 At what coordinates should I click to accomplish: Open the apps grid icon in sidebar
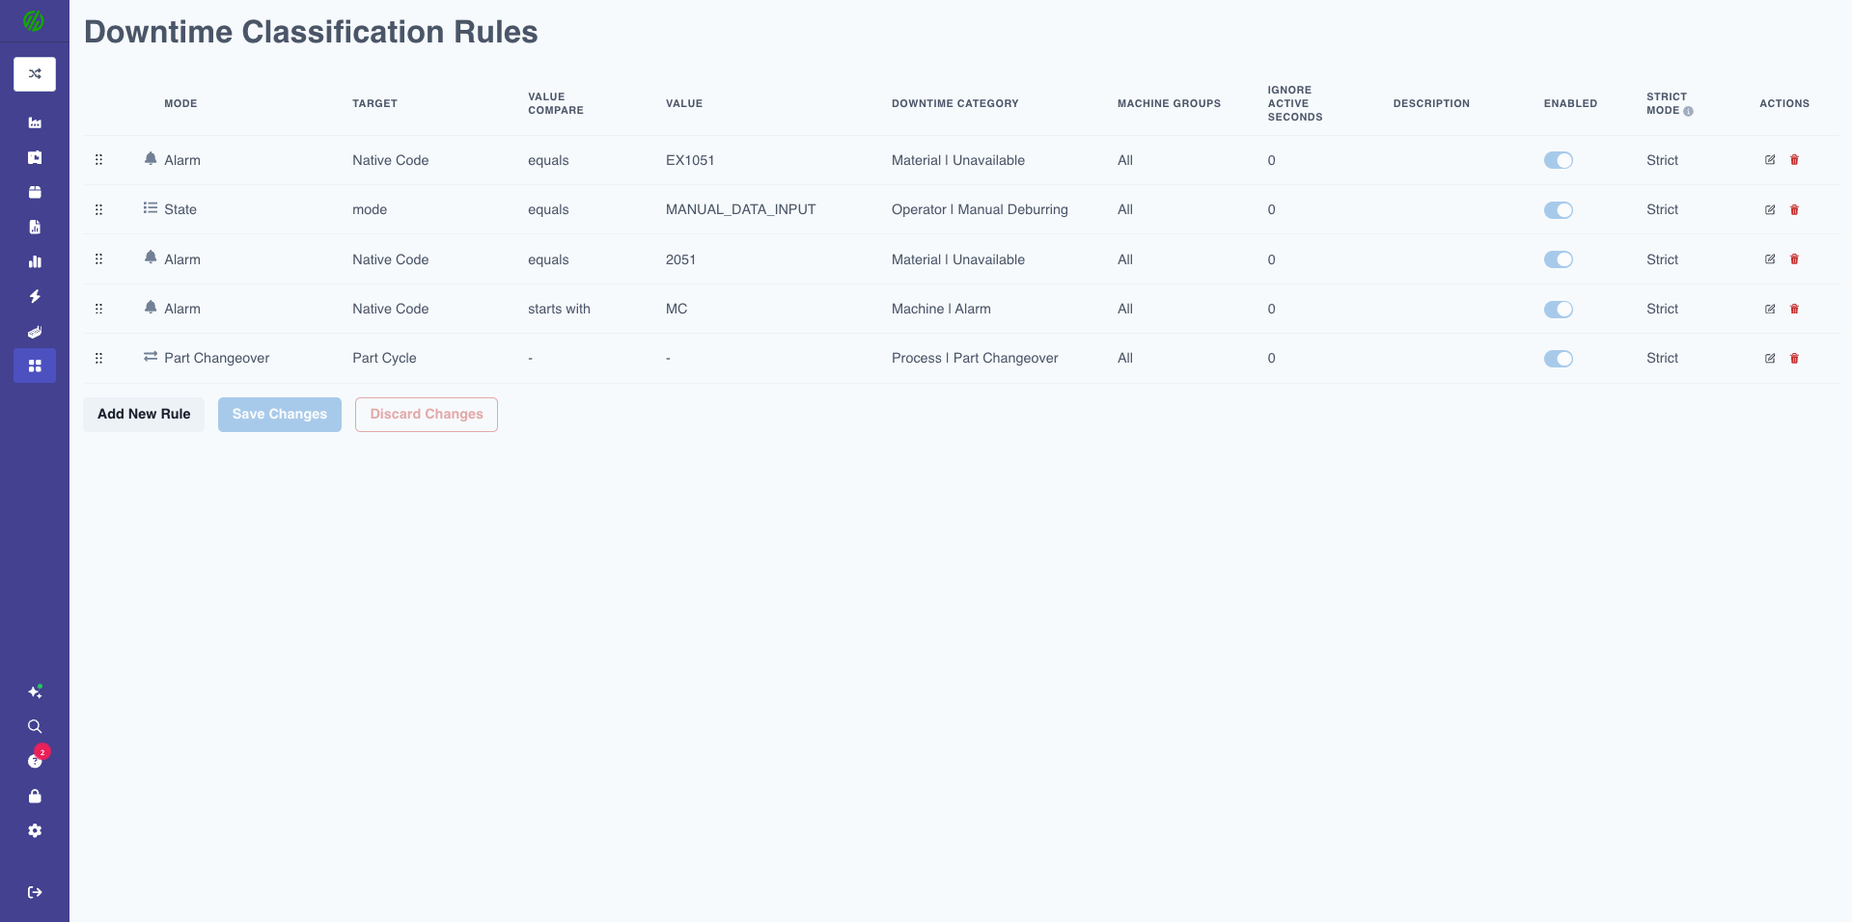click(x=35, y=366)
